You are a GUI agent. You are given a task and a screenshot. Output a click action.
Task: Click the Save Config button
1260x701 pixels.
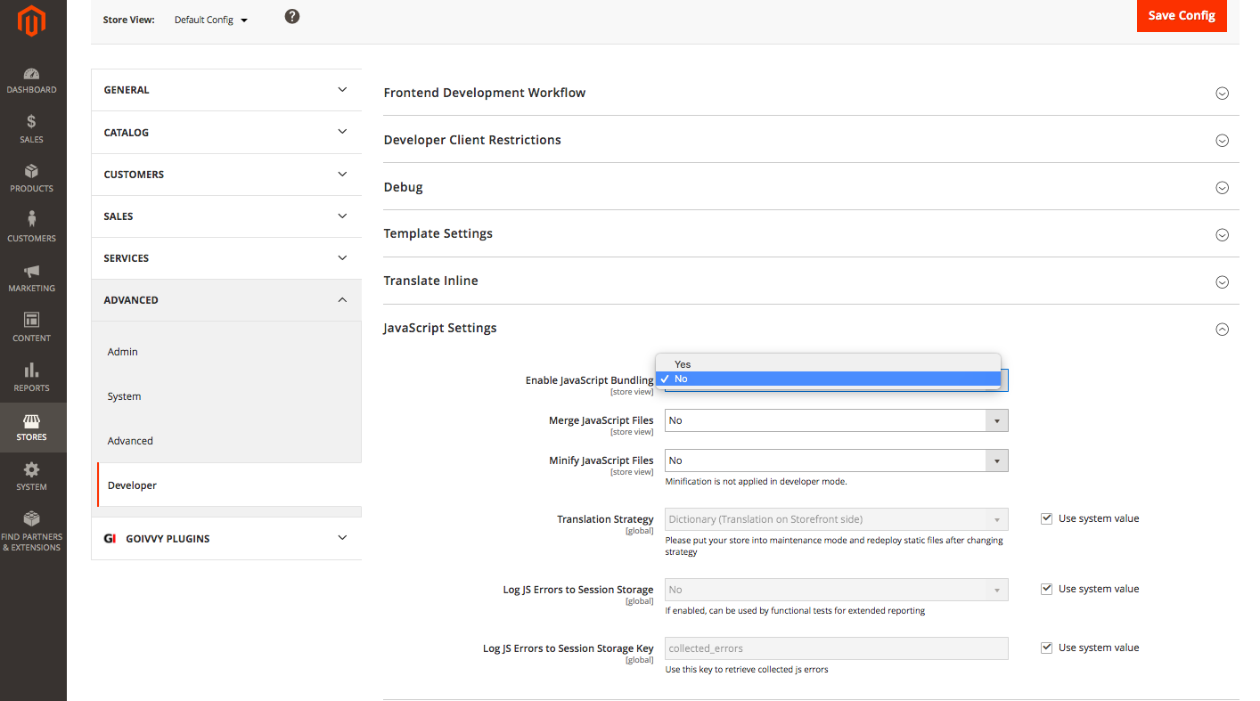coord(1182,16)
